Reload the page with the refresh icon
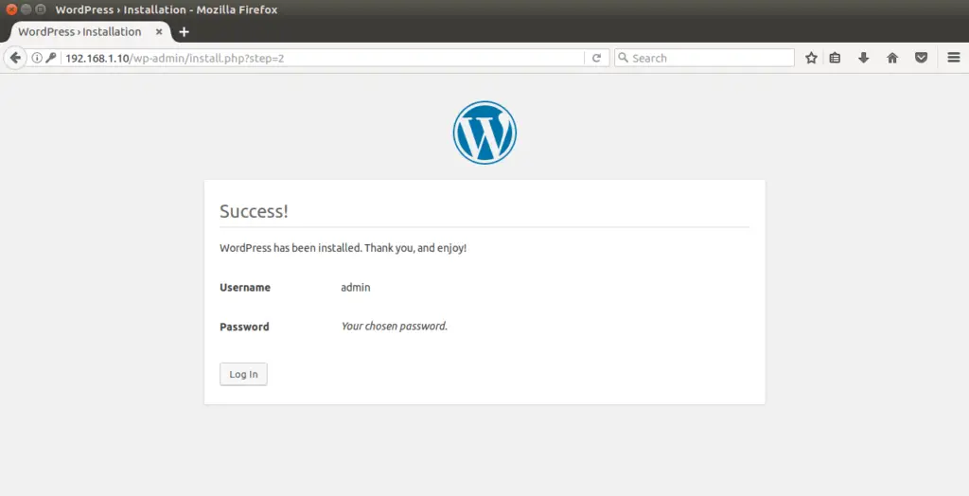 tap(596, 58)
